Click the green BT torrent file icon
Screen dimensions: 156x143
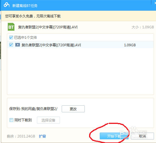tap(11, 27)
